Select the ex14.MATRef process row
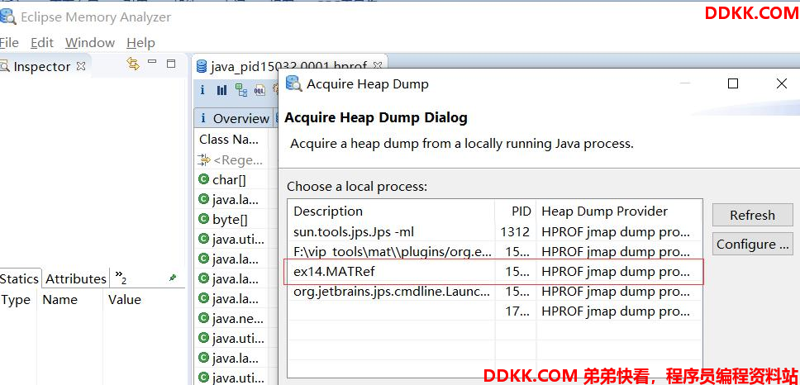 (x=495, y=271)
